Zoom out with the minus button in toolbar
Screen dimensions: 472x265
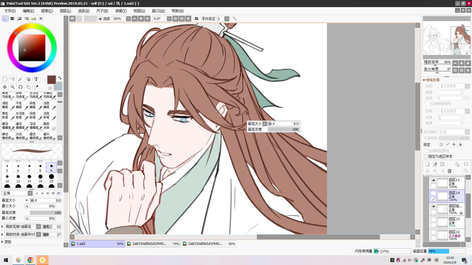[135, 18]
